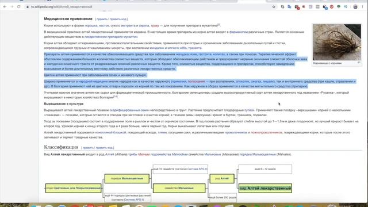Open the Google Translate extension icon
The height and width of the screenshot is (207, 368).
tap(289, 7)
